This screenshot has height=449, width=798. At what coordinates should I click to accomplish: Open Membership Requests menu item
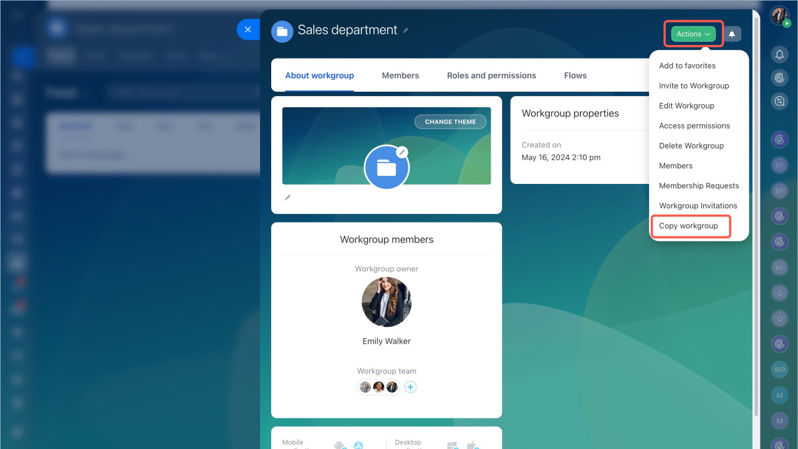point(699,185)
